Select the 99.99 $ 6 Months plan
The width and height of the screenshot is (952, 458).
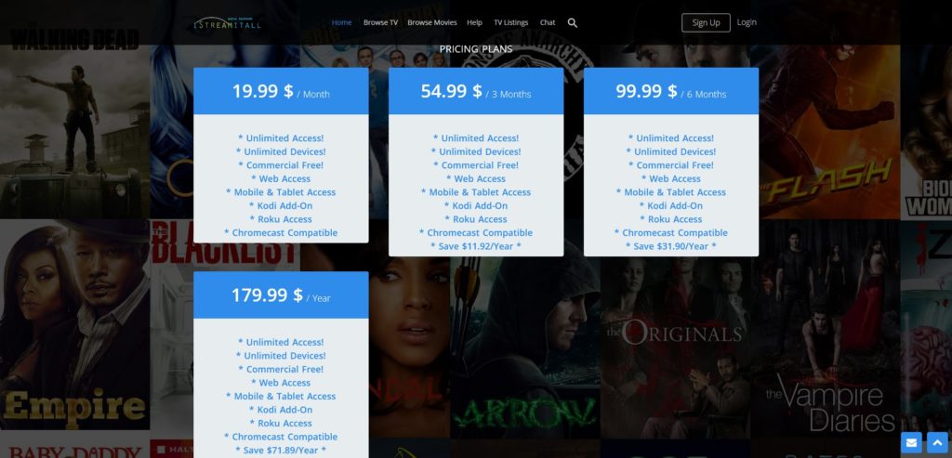671,91
